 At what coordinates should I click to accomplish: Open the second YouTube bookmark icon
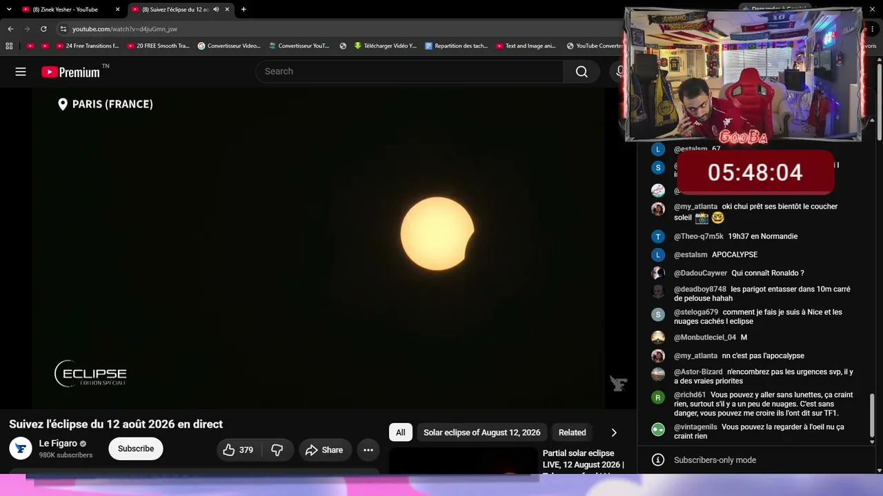coord(45,46)
